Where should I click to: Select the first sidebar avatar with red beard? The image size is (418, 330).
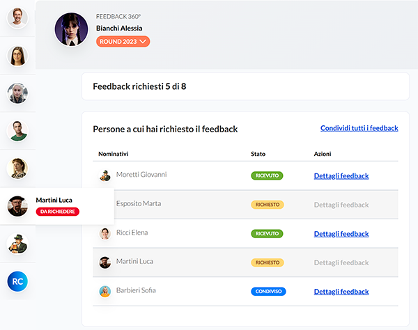(x=17, y=16)
